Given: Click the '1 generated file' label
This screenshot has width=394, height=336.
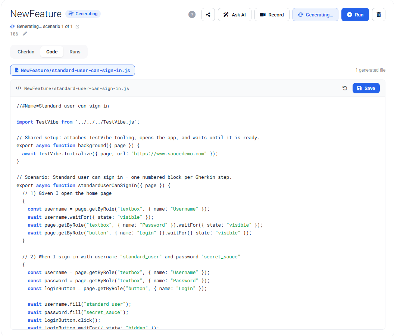Looking at the screenshot, I should pyautogui.click(x=370, y=70).
